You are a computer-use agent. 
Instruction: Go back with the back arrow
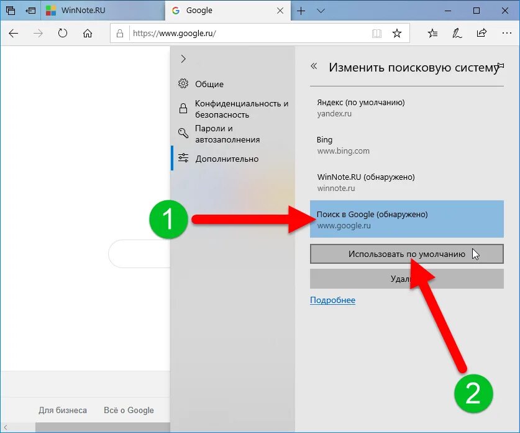(x=14, y=33)
